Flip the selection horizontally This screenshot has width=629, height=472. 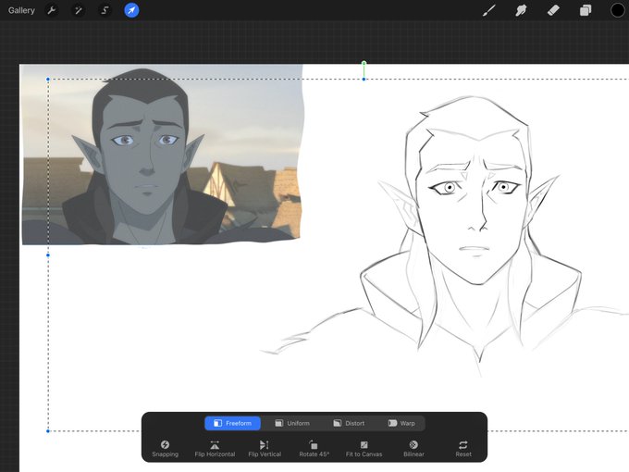point(215,449)
